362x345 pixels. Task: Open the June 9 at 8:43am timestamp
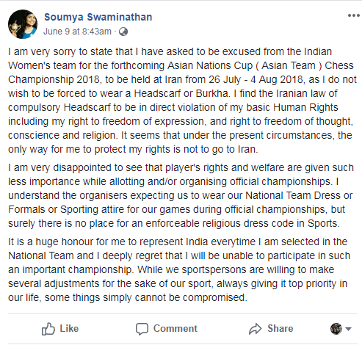click(77, 32)
